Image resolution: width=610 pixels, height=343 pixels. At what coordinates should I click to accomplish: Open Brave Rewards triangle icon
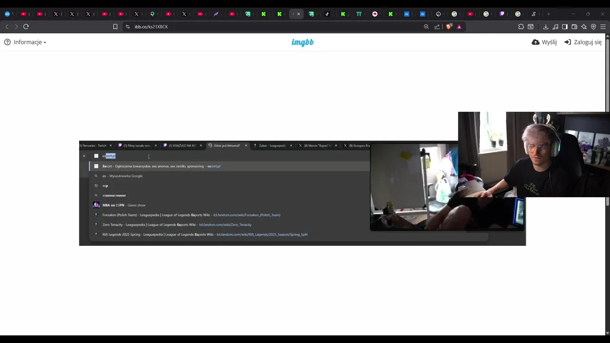tap(459, 27)
